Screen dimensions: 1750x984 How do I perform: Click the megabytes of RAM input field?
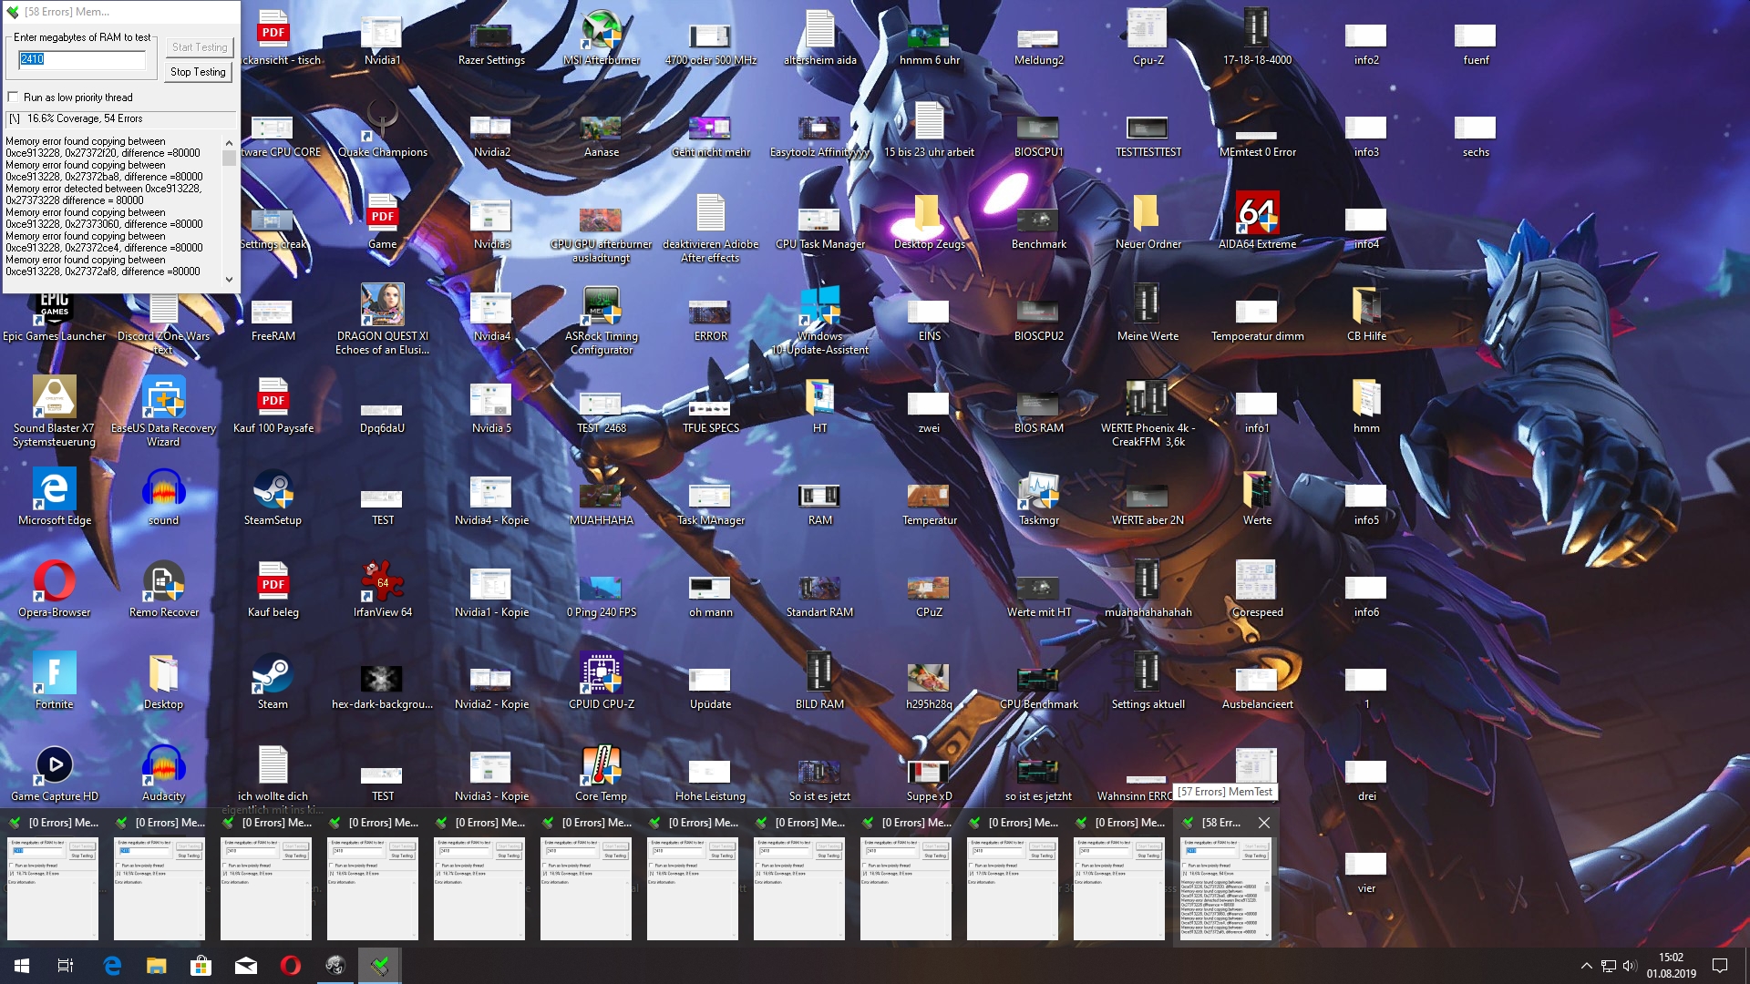pyautogui.click(x=82, y=59)
